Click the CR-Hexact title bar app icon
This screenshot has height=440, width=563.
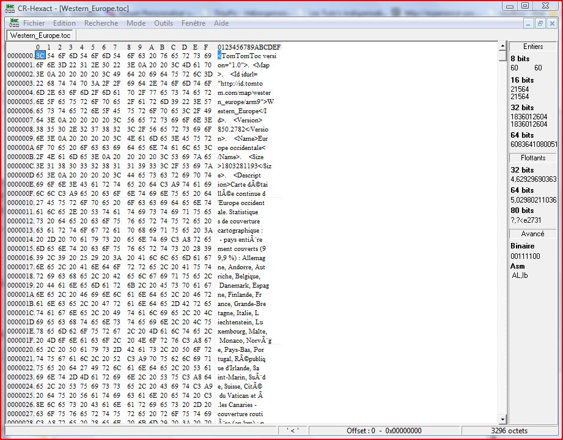10,8
